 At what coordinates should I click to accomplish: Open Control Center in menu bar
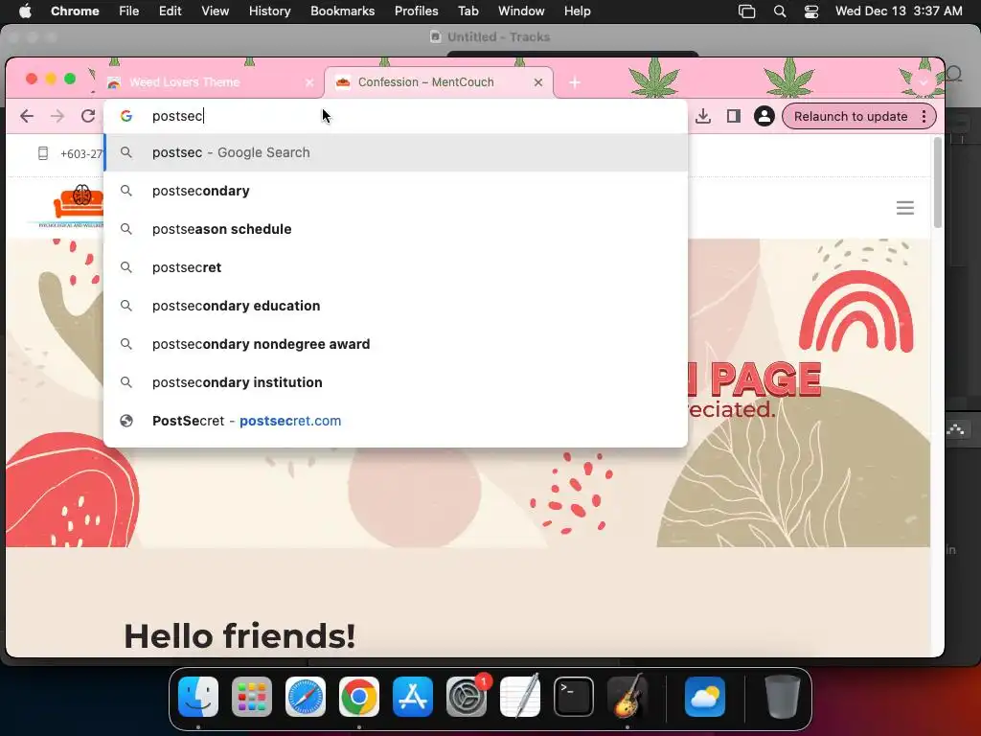(811, 11)
